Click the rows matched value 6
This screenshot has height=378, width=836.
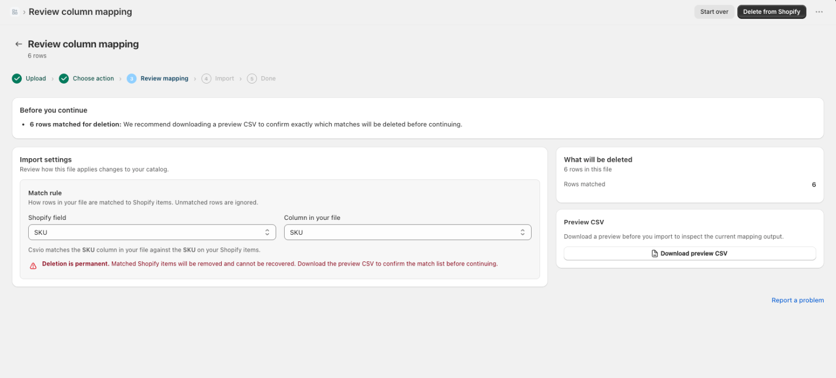tap(814, 185)
